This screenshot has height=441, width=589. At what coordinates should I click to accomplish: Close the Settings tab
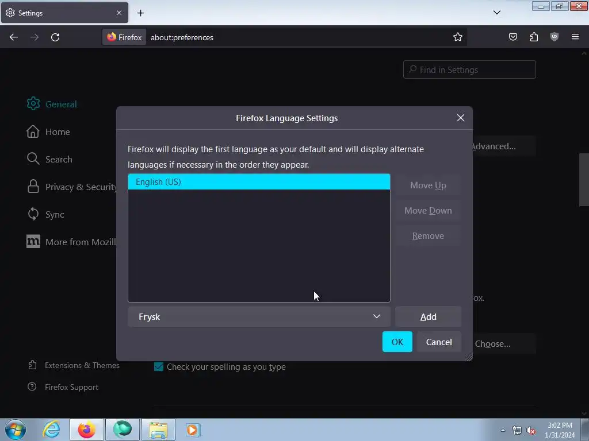pos(118,13)
